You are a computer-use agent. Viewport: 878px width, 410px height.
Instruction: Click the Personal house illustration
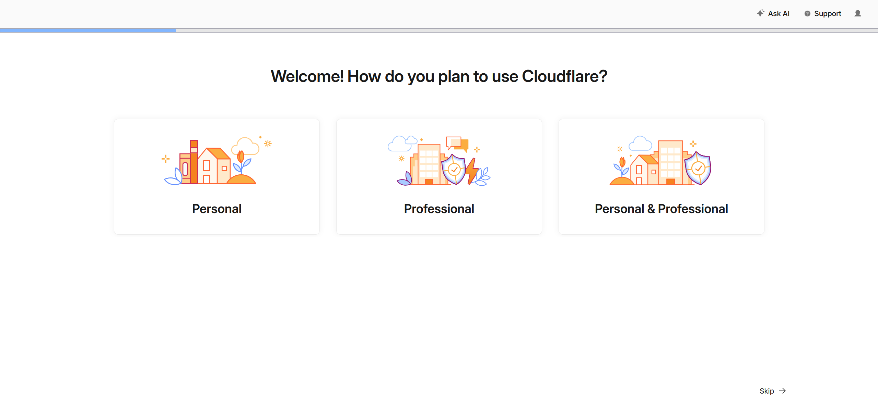tap(217, 160)
